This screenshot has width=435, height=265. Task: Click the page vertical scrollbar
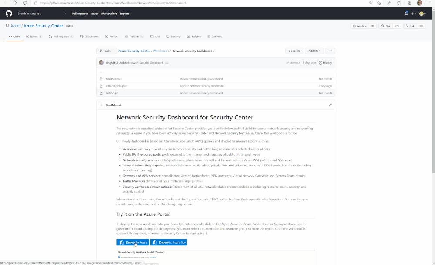pyautogui.click(x=433, y=92)
